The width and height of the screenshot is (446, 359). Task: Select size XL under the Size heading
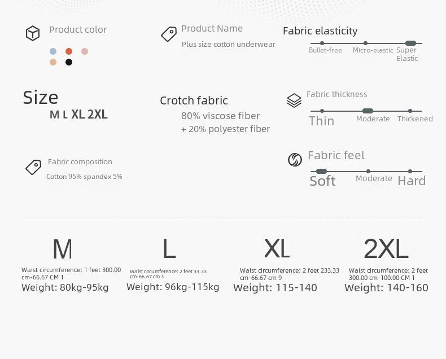point(78,115)
